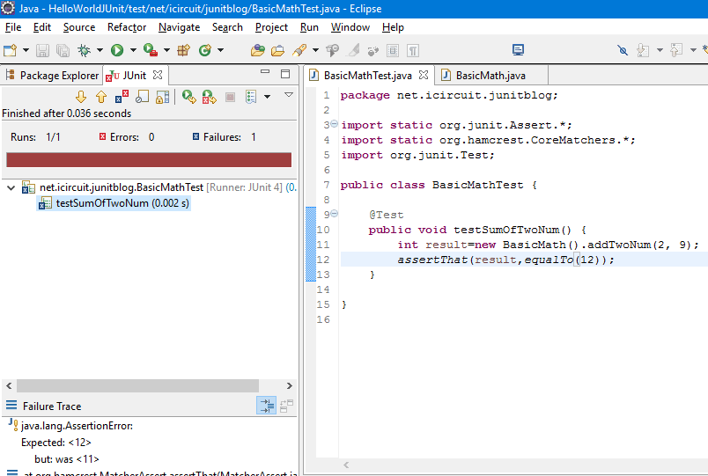
Task: Open the Help menu
Action: point(393,27)
